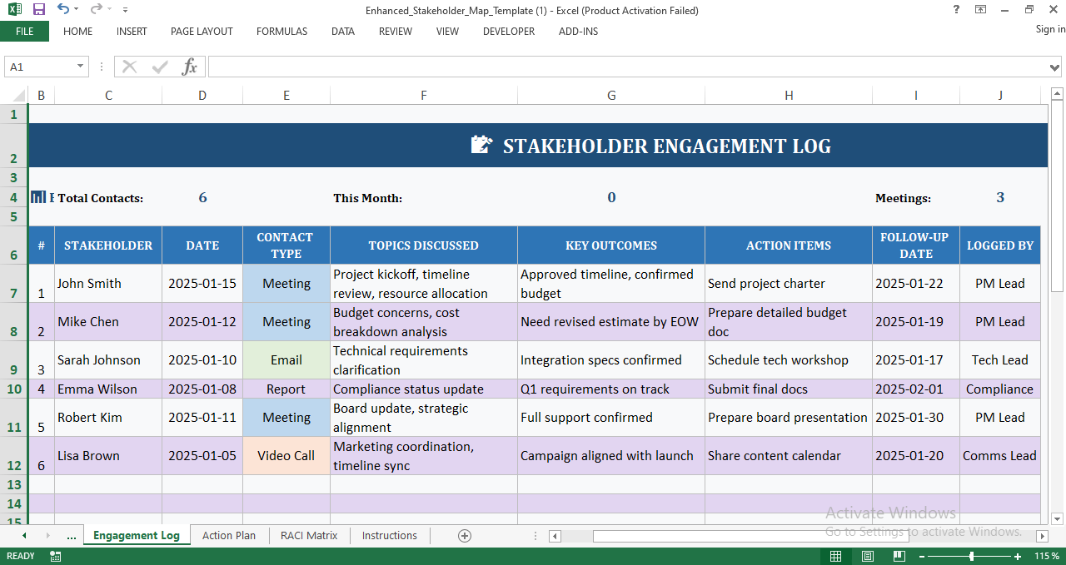Switch to the RACI Matrix sheet tab

(x=309, y=536)
